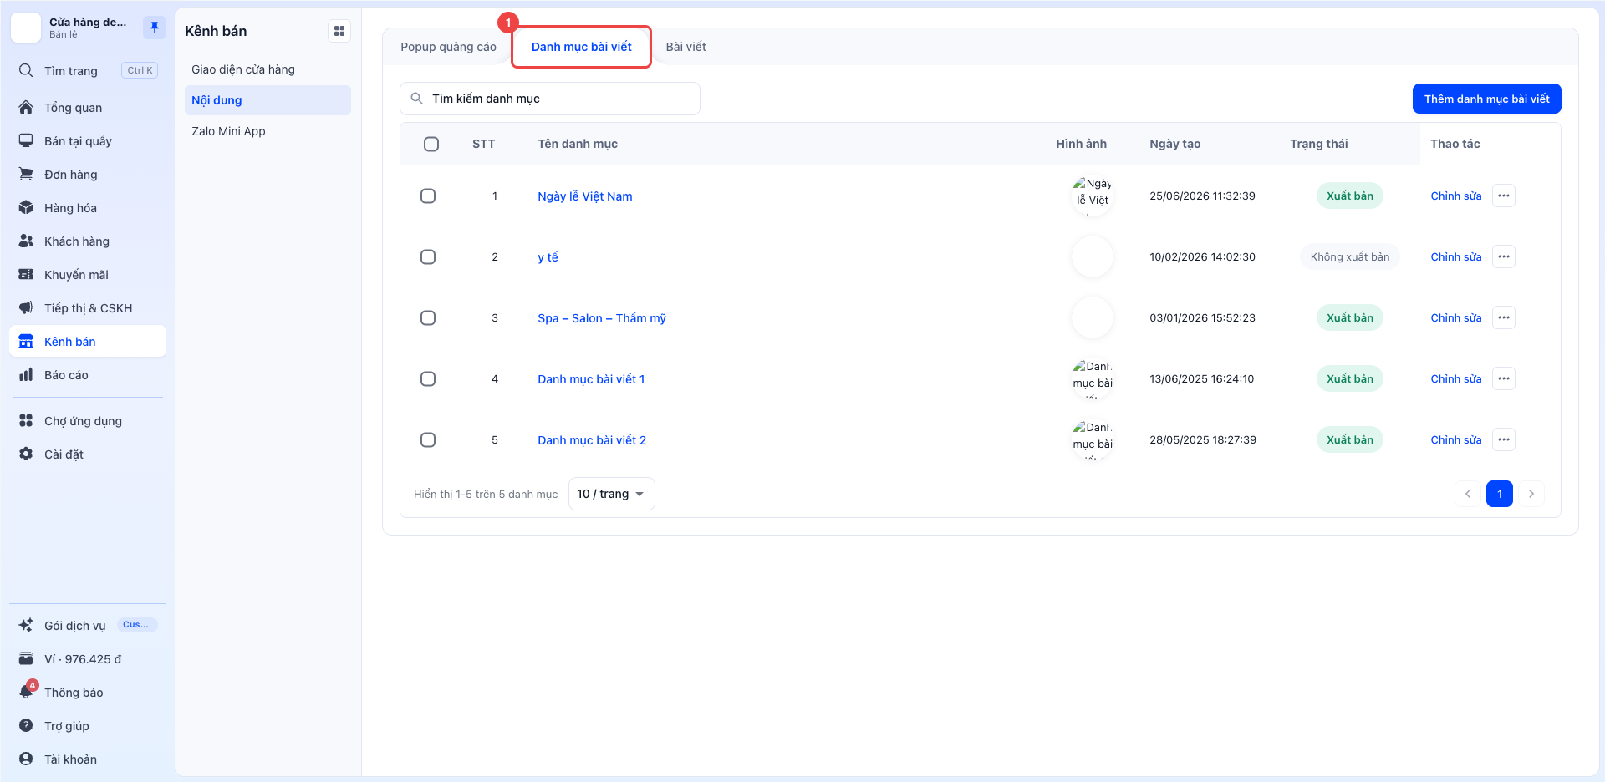
Task: Open the 10 / trang page size dropdown
Action: (611, 494)
